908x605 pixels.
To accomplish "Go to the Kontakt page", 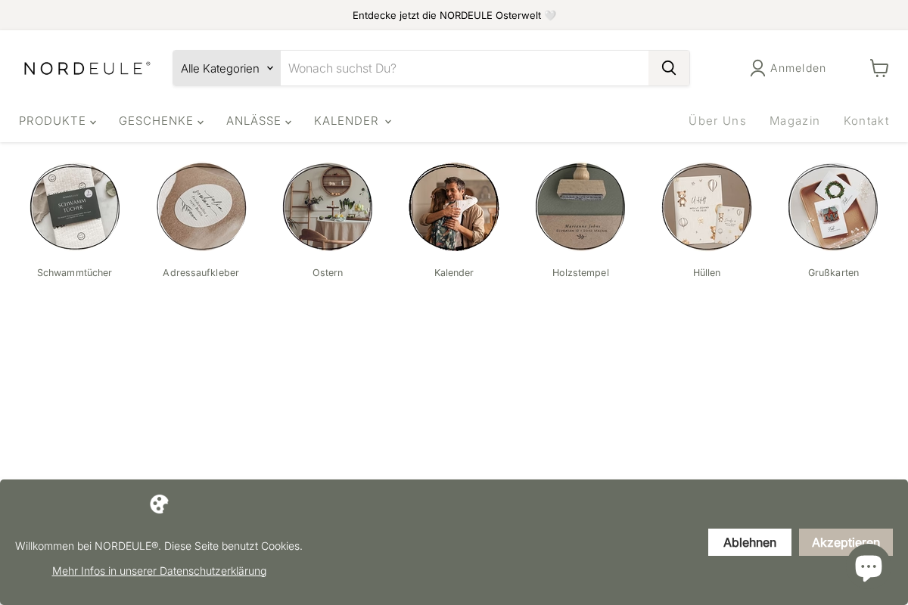I will [866, 121].
